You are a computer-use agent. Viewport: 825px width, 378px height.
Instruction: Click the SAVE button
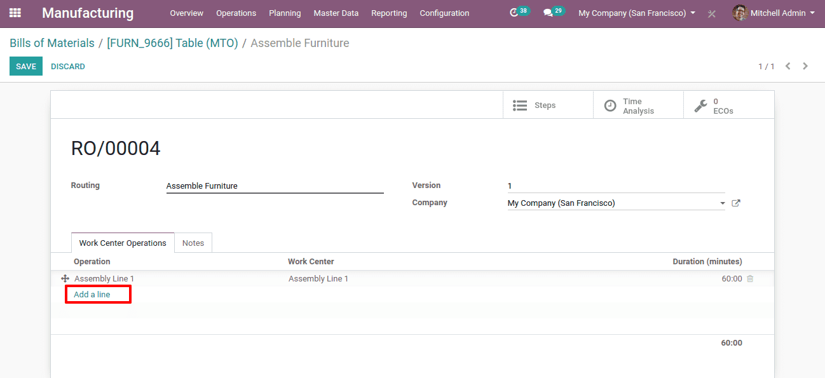pos(26,66)
